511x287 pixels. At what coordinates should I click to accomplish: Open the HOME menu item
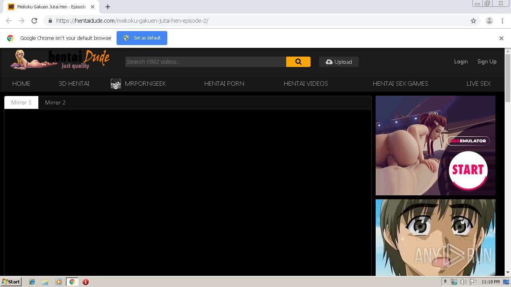pyautogui.click(x=21, y=83)
